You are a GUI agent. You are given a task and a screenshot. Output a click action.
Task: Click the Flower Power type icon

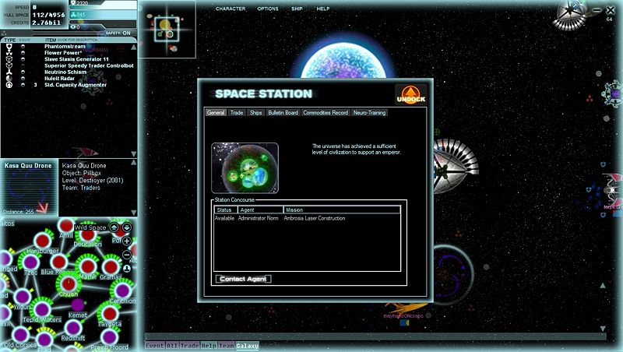[9, 55]
